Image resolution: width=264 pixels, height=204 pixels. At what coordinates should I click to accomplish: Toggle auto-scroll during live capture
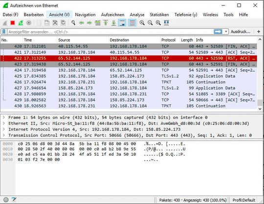(122, 23)
